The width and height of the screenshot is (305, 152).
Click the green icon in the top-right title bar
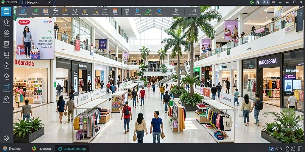[252, 2]
